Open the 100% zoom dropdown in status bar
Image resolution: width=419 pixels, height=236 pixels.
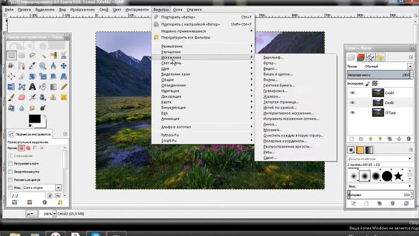point(54,214)
